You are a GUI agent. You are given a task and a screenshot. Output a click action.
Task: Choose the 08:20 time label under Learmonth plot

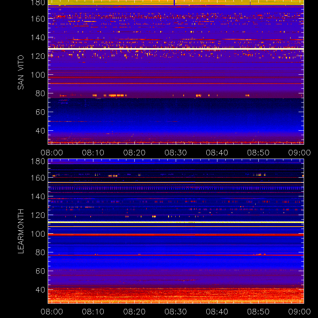[x=134, y=312]
